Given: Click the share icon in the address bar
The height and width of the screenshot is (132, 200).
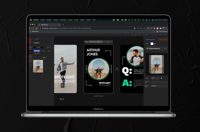Looking at the screenshot, I should tap(141, 28).
